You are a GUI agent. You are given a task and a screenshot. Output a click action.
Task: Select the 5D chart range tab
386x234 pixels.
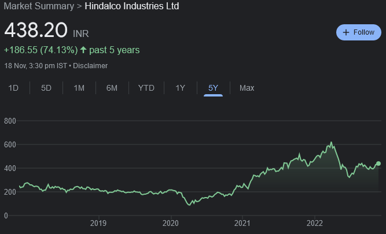coord(46,88)
